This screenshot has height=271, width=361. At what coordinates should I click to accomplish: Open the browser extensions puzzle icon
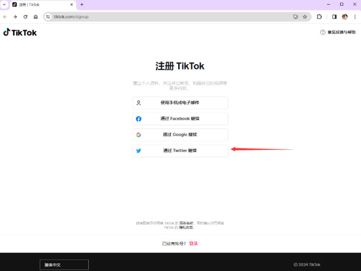pyautogui.click(x=319, y=17)
